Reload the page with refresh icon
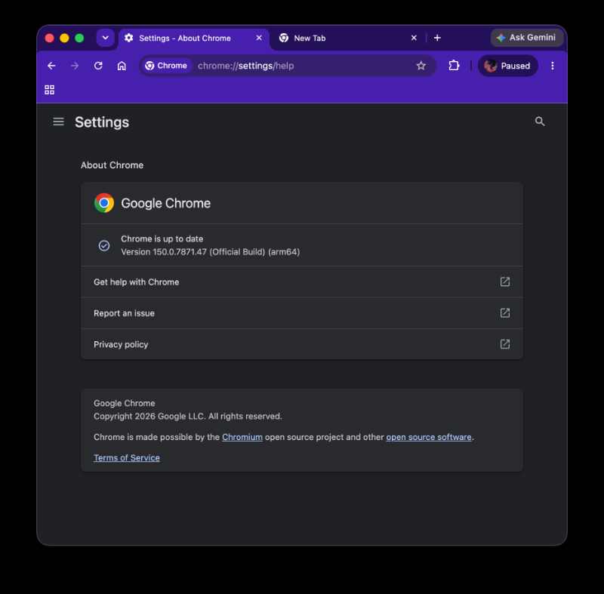604x594 pixels. pyautogui.click(x=98, y=66)
